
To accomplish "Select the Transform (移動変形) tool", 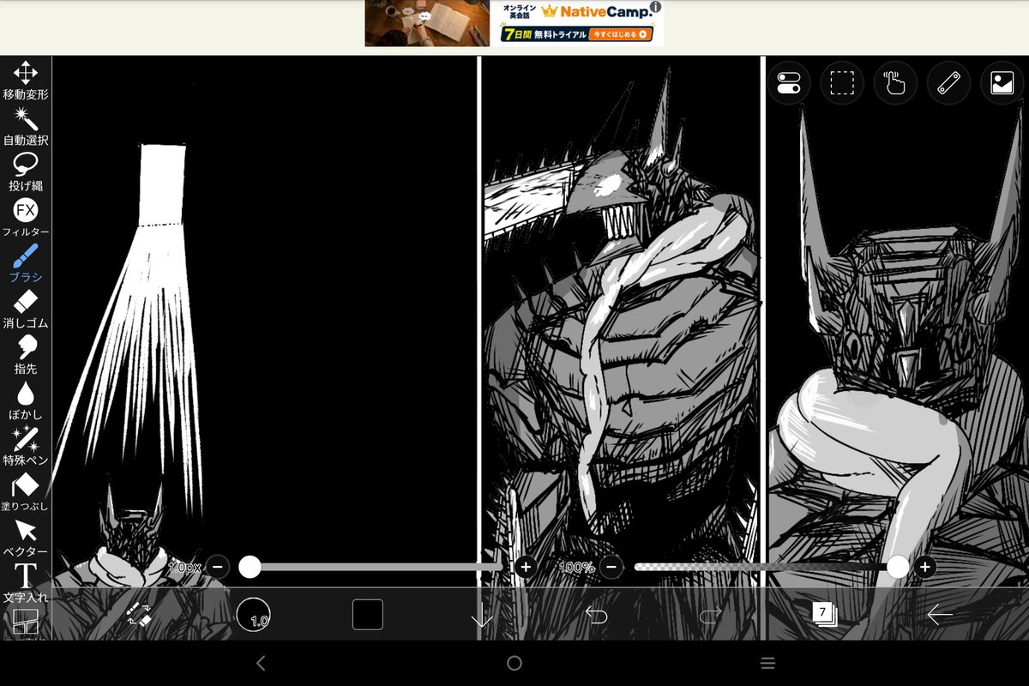I will [26, 81].
